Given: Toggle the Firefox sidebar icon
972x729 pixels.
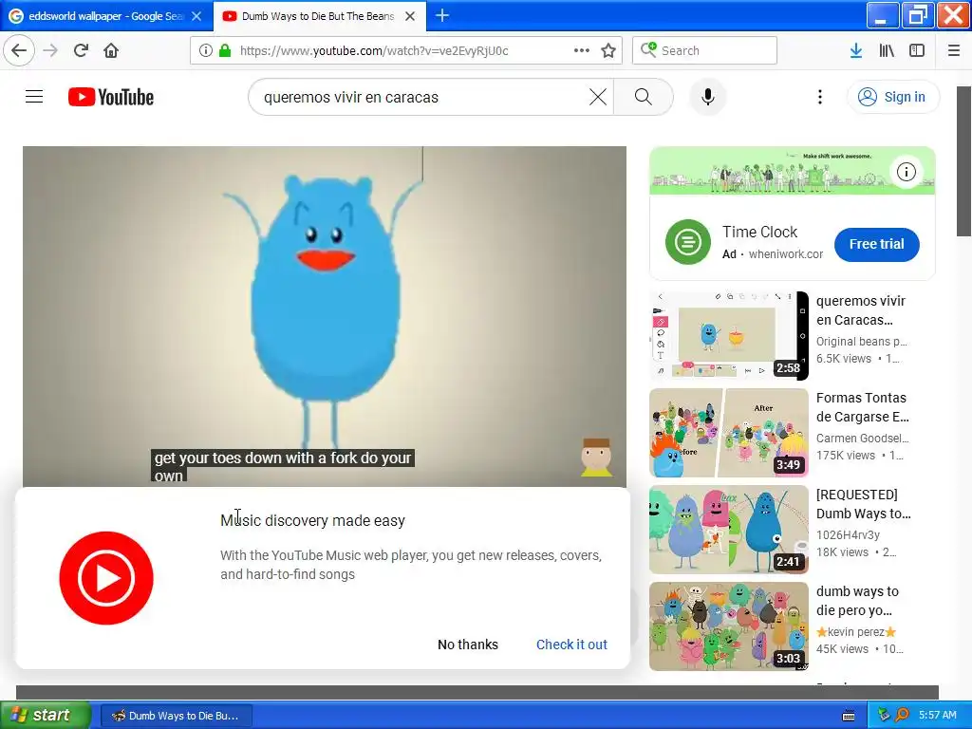Looking at the screenshot, I should pos(917,50).
